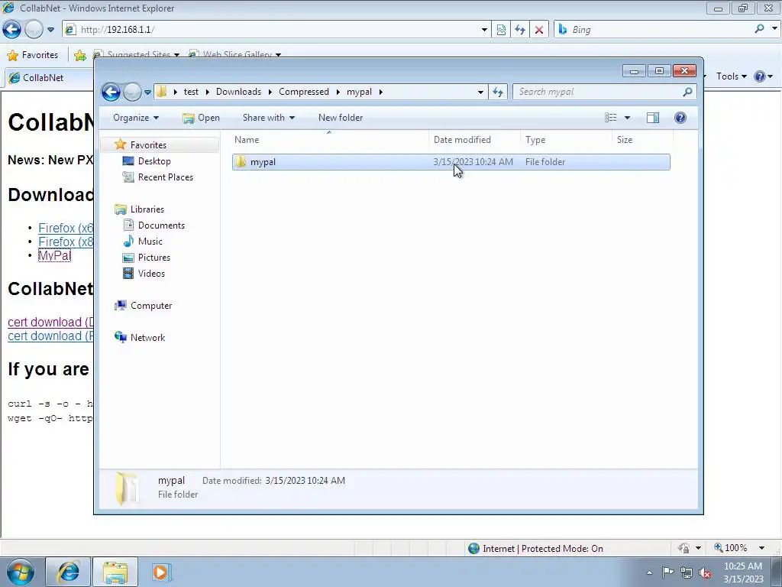Screen dimensions: 782x587
Task: Change the view with the view icon
Action: tap(611, 118)
